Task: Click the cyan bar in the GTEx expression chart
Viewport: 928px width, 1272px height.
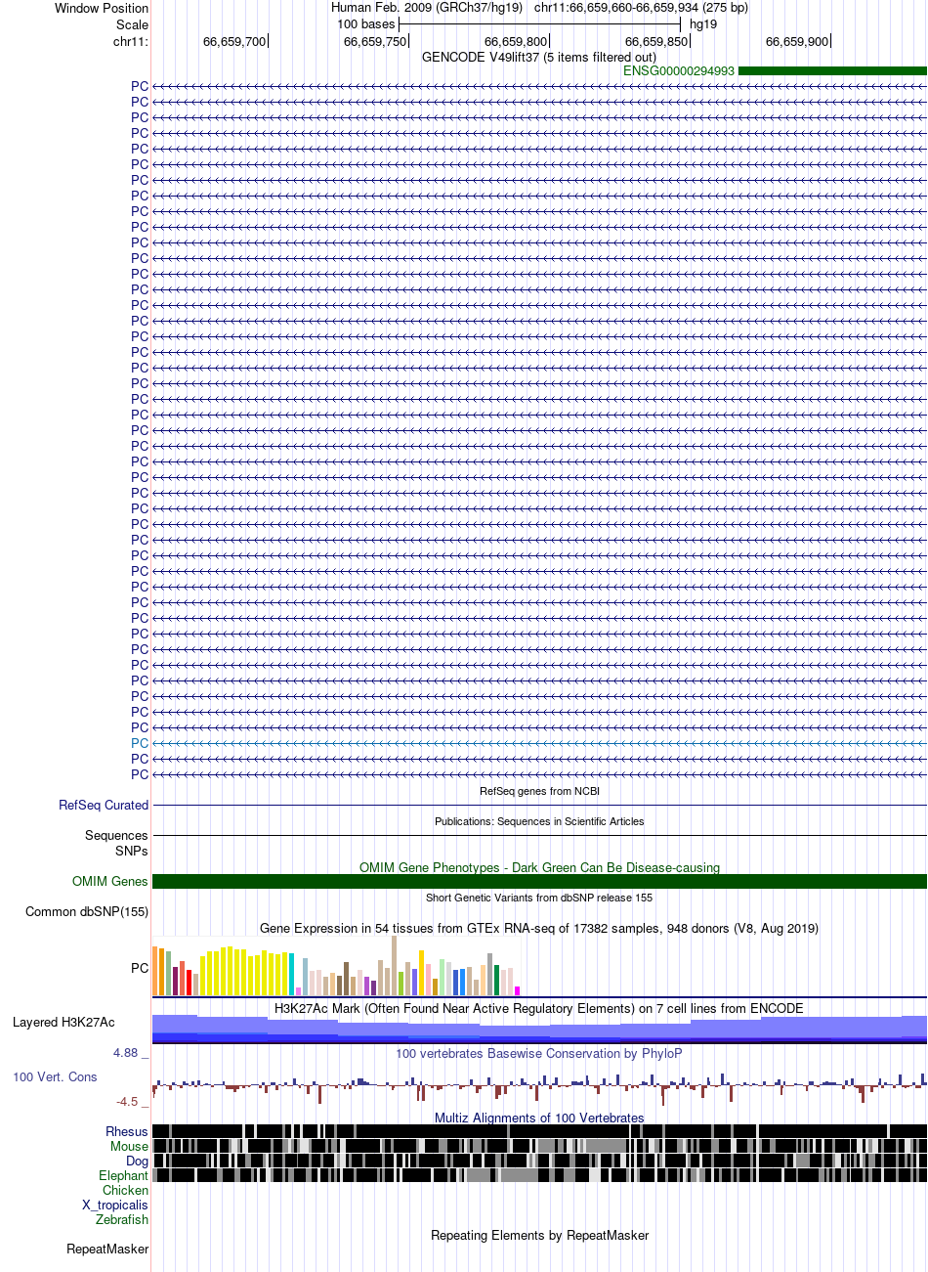Action: (x=292, y=974)
